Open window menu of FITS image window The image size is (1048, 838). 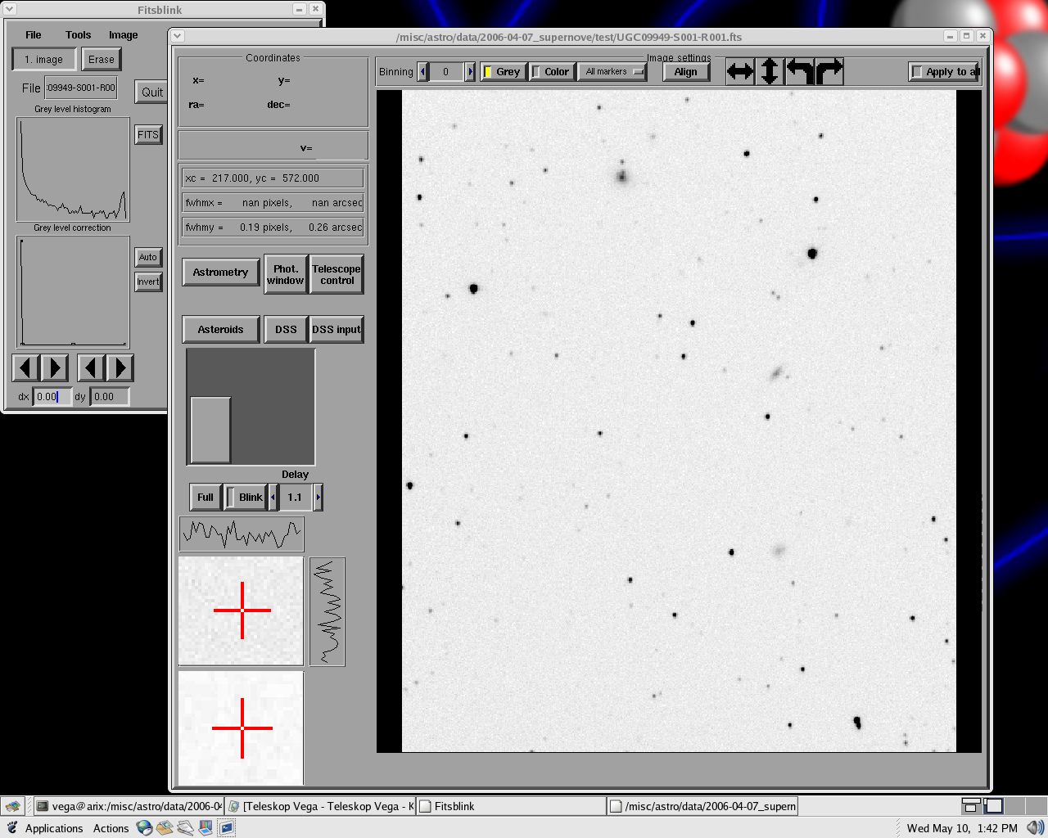coord(178,36)
